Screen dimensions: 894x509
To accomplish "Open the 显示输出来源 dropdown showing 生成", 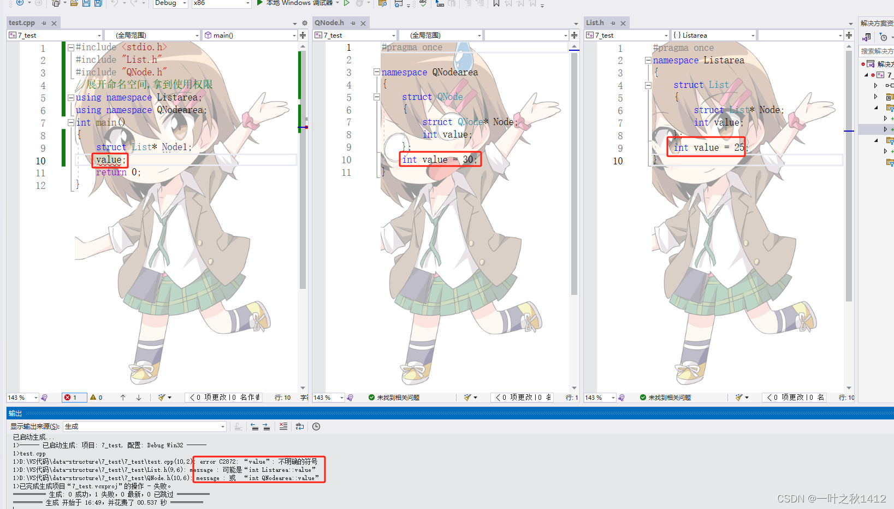I will [x=145, y=427].
